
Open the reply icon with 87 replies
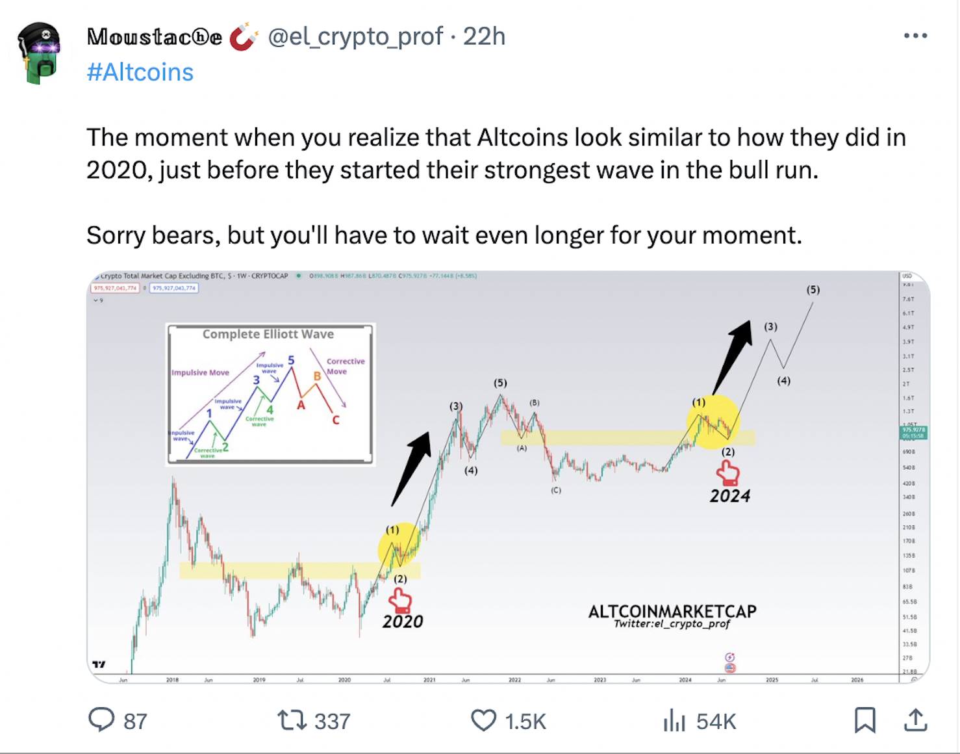(101, 720)
